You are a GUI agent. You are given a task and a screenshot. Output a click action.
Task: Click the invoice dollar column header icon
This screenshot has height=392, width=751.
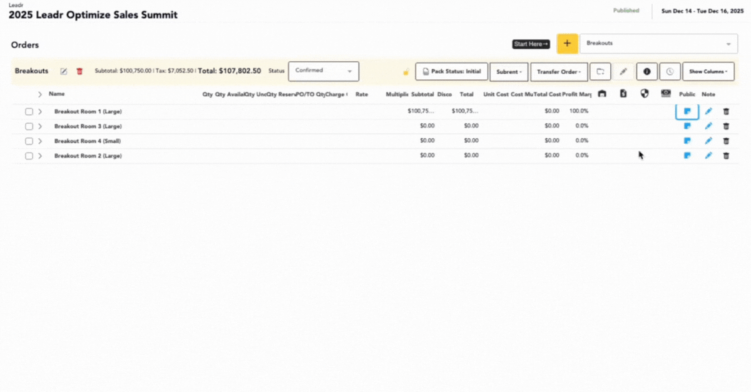click(623, 94)
